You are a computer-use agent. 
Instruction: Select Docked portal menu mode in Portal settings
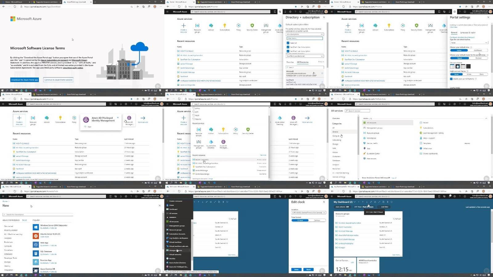479,58
